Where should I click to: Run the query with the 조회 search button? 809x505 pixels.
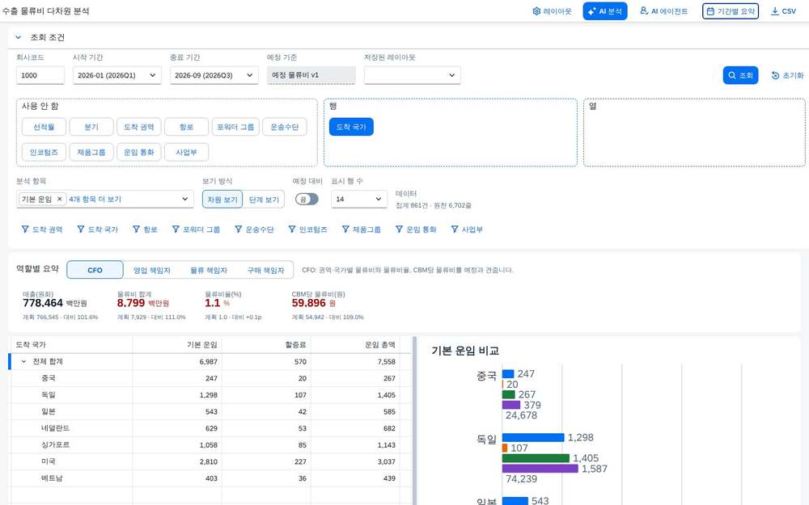click(x=740, y=75)
